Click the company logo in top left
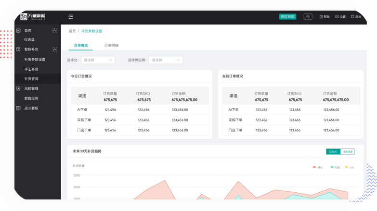This screenshot has height=211, width=377. (32, 16)
